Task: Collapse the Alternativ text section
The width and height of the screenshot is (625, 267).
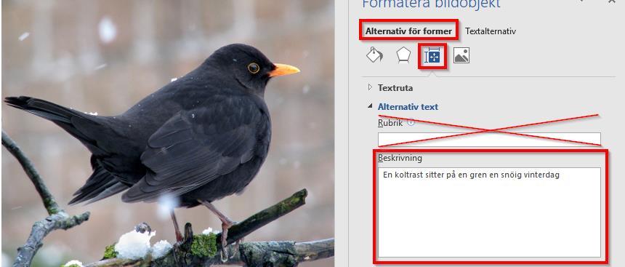Action: 370,106
